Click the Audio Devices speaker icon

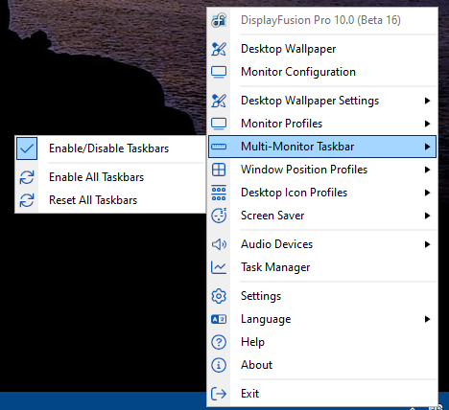pos(219,244)
